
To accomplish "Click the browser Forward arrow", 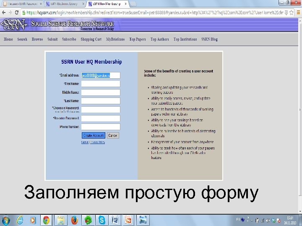I will (10, 13).
